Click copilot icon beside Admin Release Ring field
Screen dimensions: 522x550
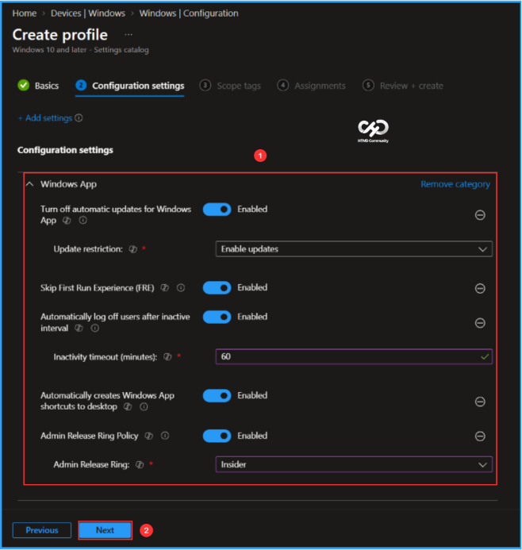point(140,464)
